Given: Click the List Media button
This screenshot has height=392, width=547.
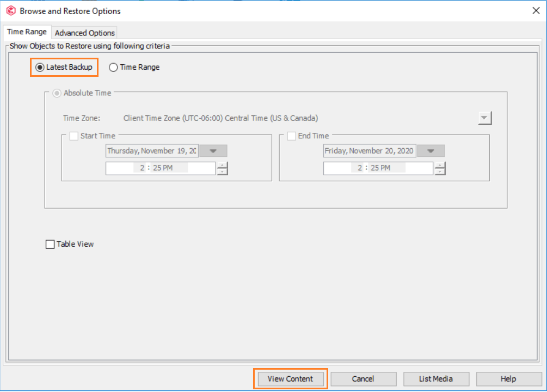Looking at the screenshot, I should tap(436, 379).
